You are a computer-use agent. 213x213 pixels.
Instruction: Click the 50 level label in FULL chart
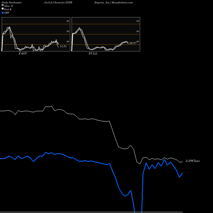pos(138,31)
